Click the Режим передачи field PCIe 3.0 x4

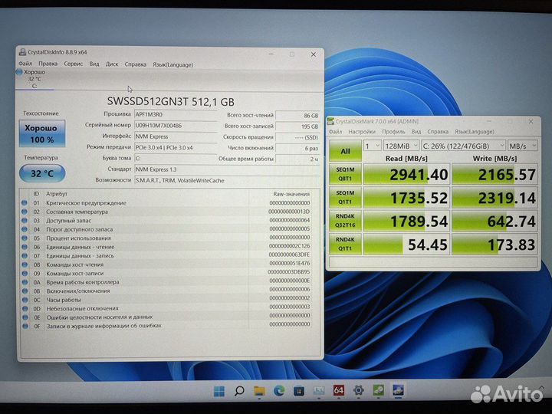tap(176, 147)
